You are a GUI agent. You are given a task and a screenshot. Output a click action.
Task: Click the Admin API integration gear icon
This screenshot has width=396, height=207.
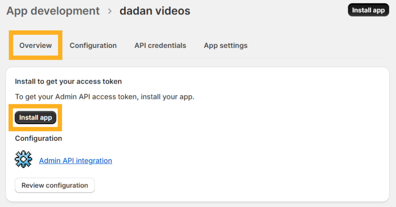[24, 160]
